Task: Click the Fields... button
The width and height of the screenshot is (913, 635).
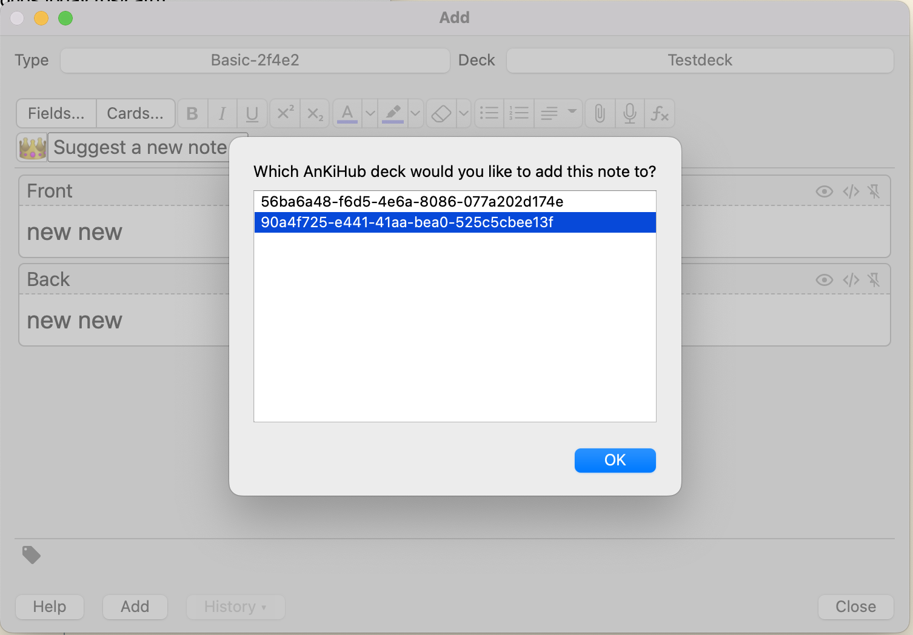Action: pyautogui.click(x=55, y=113)
